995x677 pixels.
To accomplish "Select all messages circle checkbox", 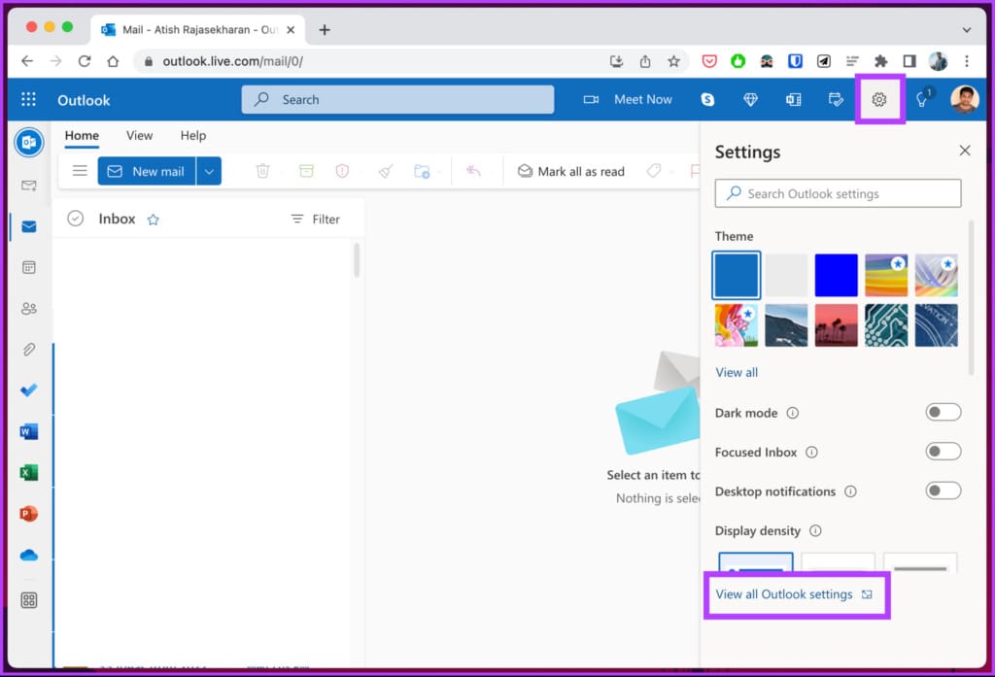I will (75, 219).
